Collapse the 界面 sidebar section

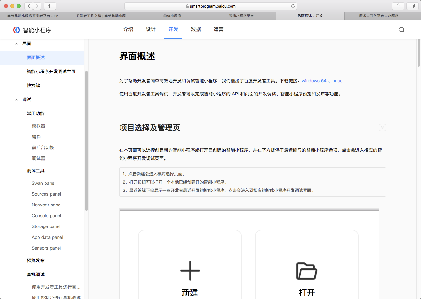click(17, 44)
